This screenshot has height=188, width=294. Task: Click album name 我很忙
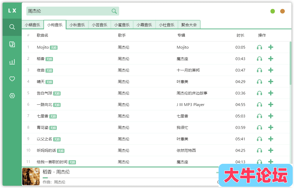[183, 128]
